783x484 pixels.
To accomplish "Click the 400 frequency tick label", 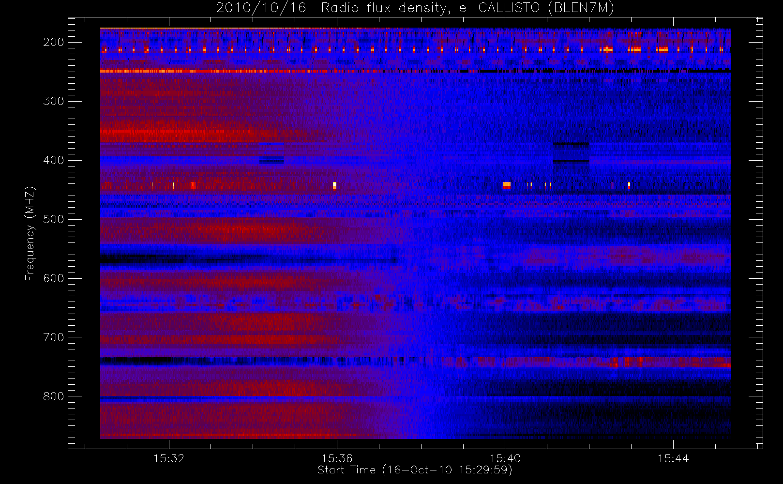I will coord(54,160).
